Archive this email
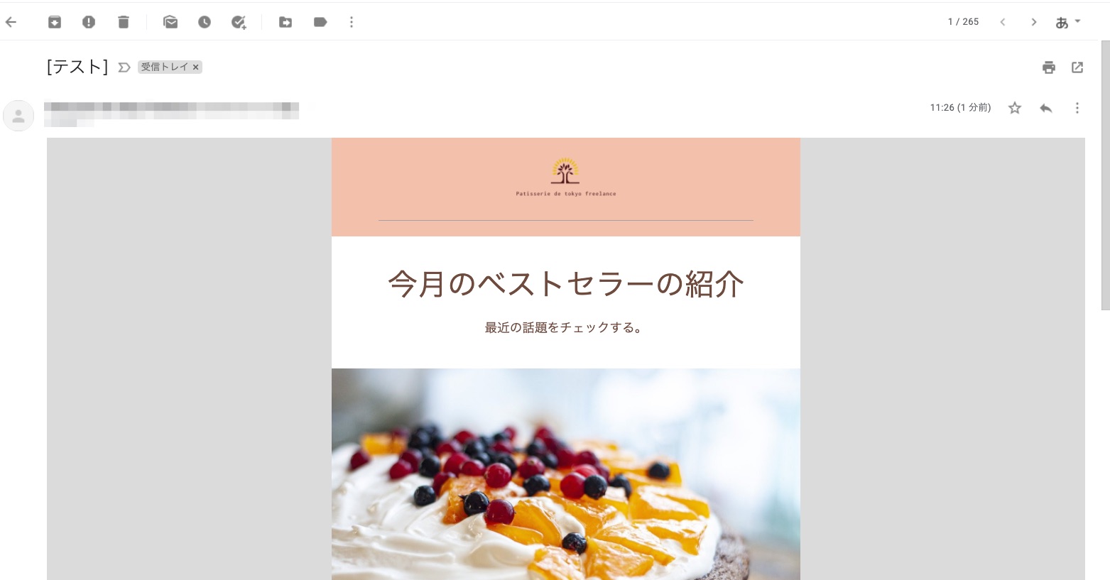Image resolution: width=1110 pixels, height=580 pixels. coord(55,22)
